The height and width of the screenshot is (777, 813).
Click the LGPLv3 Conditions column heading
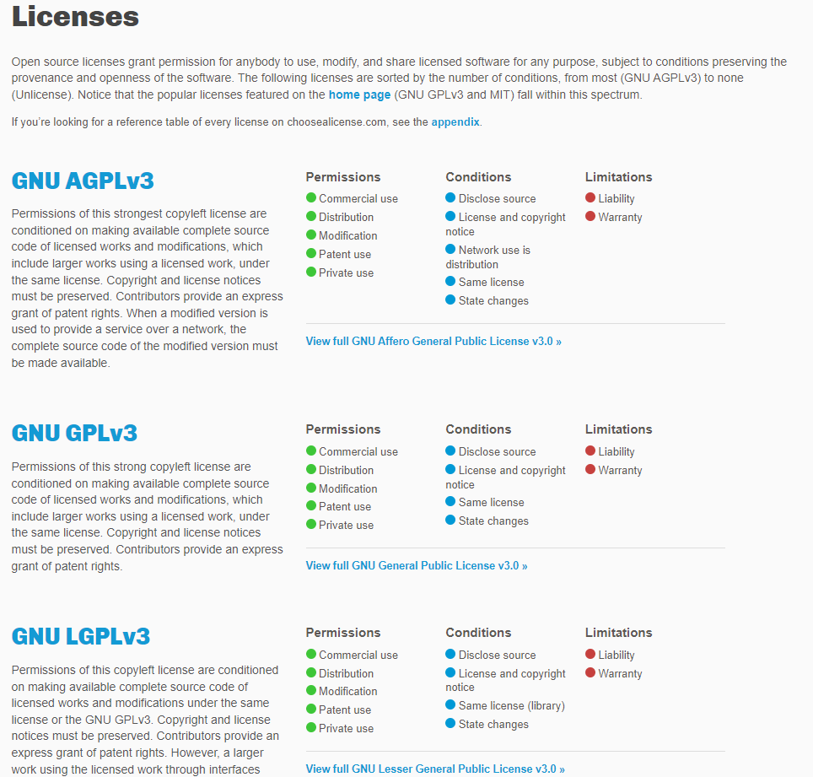pos(478,633)
